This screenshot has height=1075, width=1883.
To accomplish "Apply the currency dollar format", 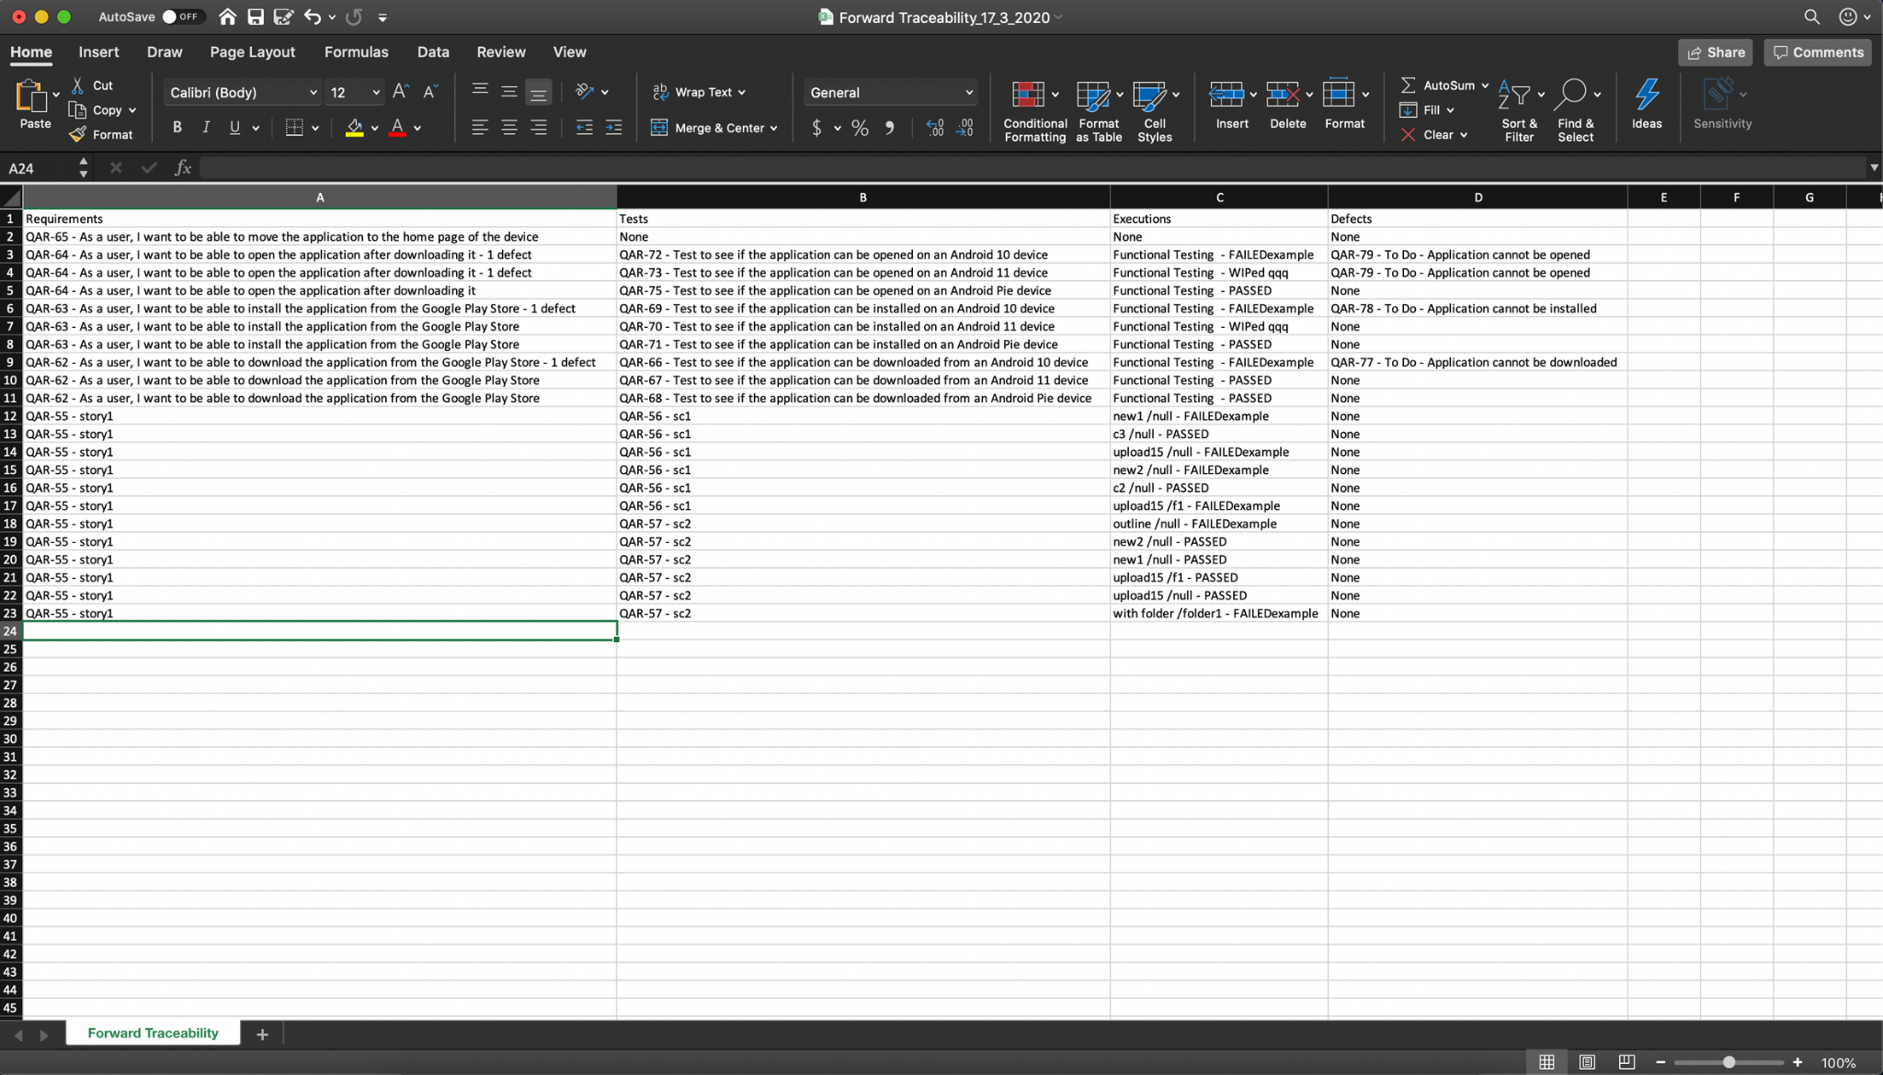I will 816,128.
